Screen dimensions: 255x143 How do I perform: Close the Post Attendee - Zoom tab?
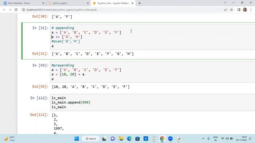[x=43, y=3]
